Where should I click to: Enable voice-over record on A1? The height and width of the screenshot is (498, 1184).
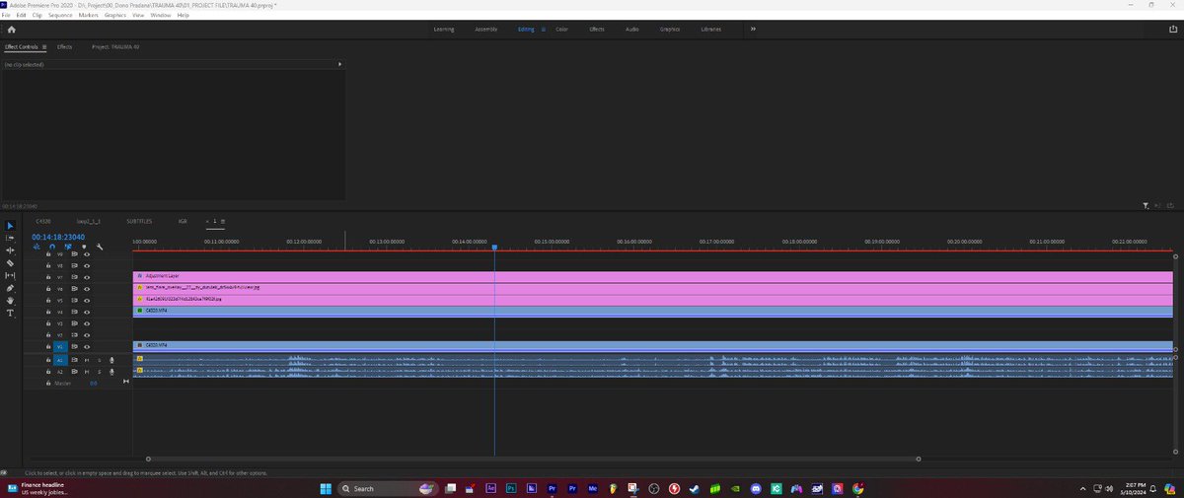(111, 360)
